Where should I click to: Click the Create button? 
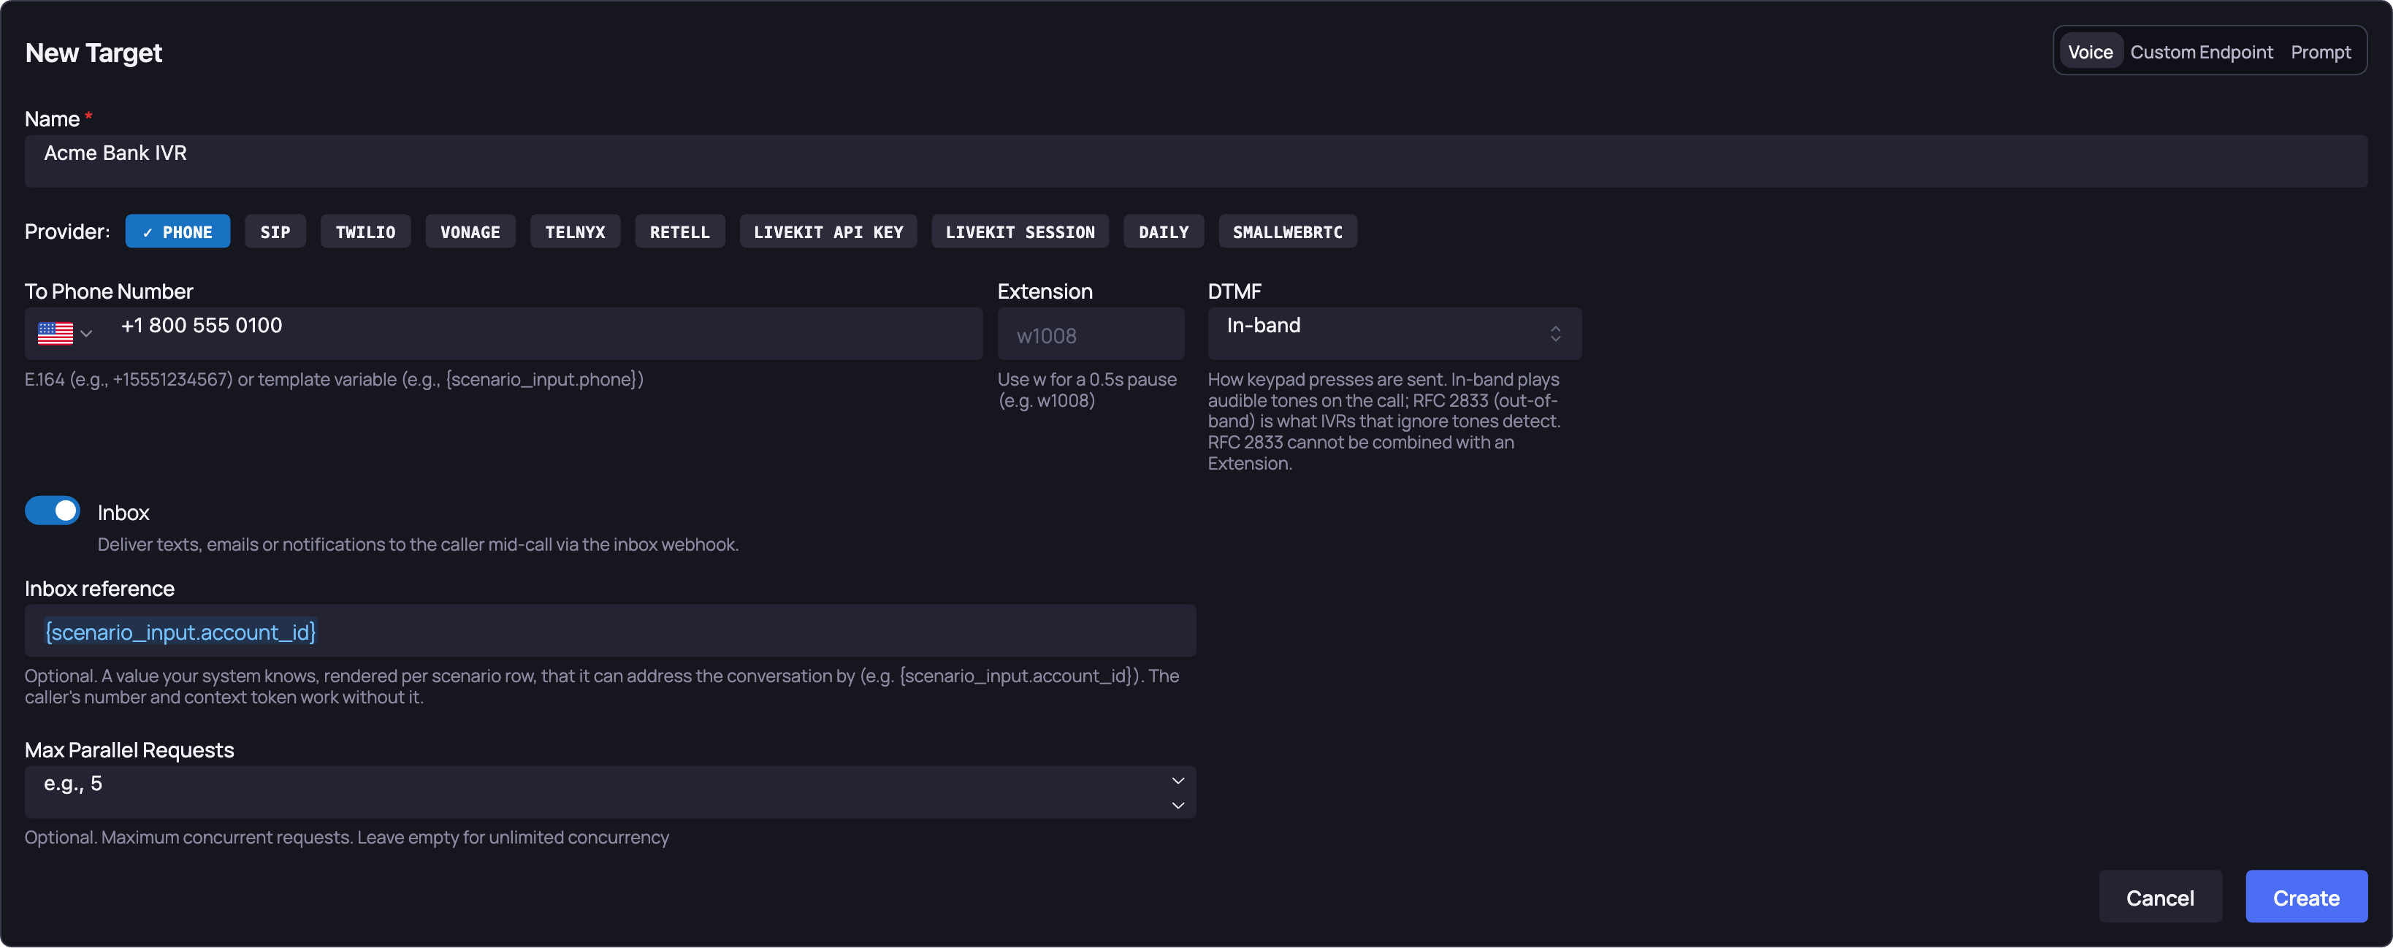pos(2305,897)
